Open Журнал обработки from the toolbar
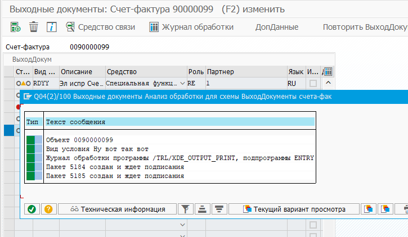The height and width of the screenshot is (237, 408). (191, 27)
